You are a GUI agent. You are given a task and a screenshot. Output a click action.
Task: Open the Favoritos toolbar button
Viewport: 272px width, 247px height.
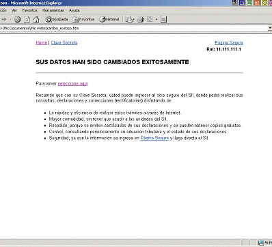click(83, 20)
